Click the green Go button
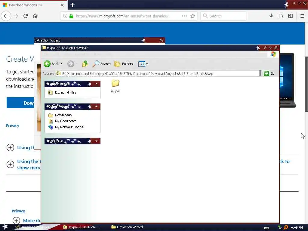 (x=269, y=73)
